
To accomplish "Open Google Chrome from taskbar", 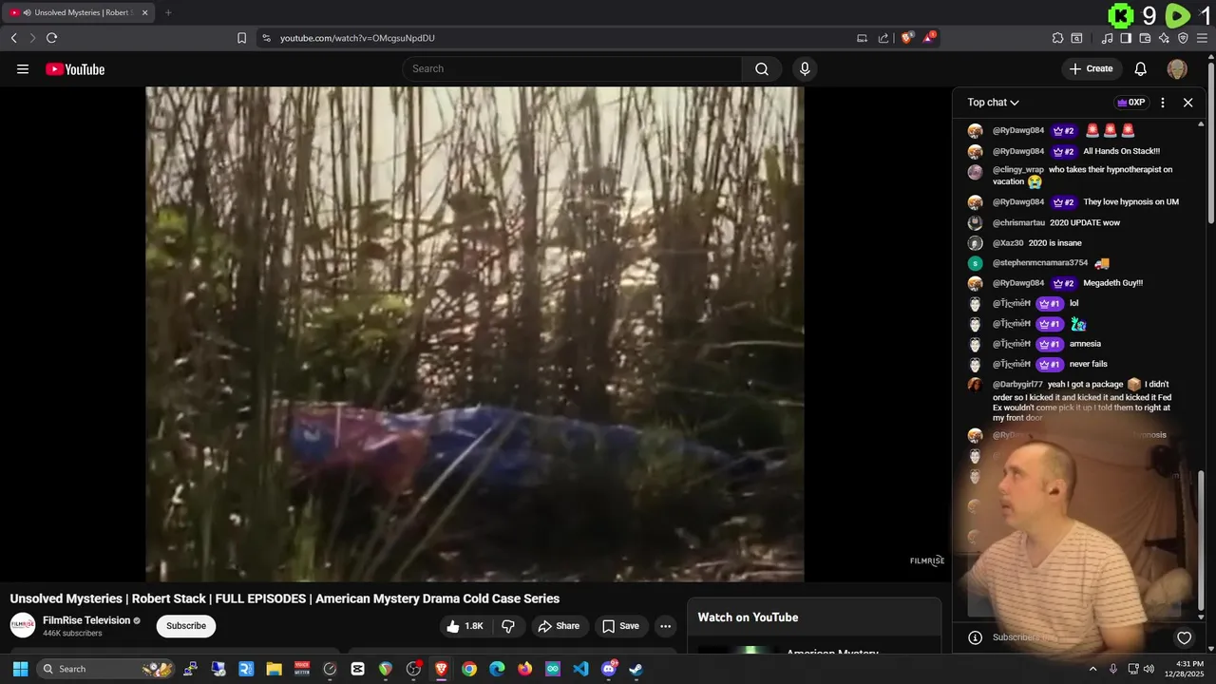I will coord(469,669).
